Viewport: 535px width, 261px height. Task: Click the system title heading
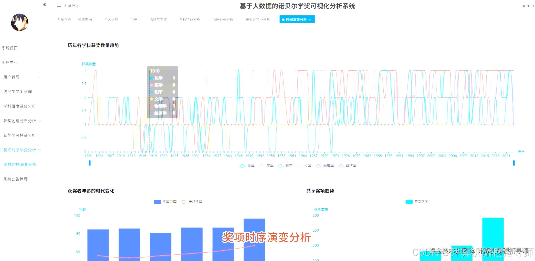(x=297, y=6)
